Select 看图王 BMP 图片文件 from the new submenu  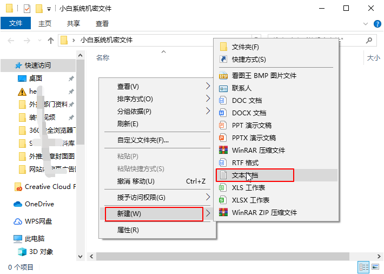[x=276, y=76]
